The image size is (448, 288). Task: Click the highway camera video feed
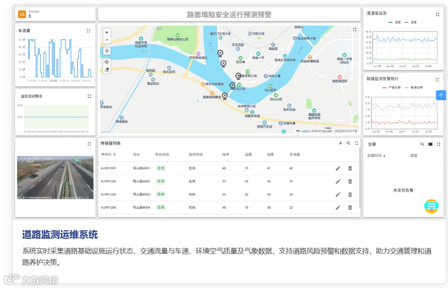click(55, 178)
